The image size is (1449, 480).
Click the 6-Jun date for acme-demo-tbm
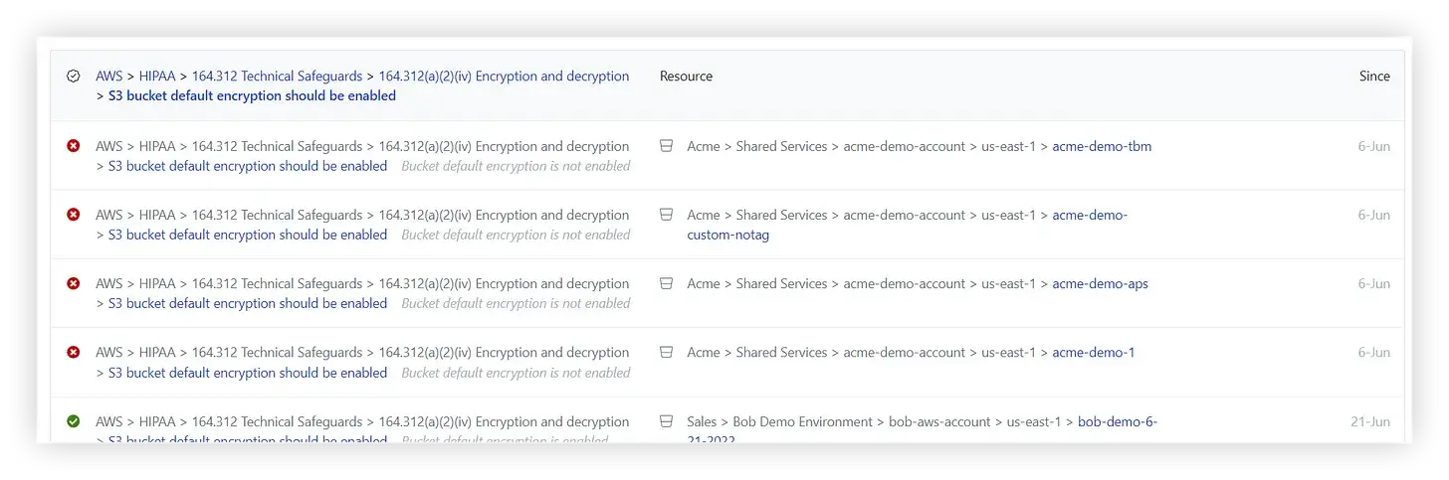pyautogui.click(x=1374, y=146)
